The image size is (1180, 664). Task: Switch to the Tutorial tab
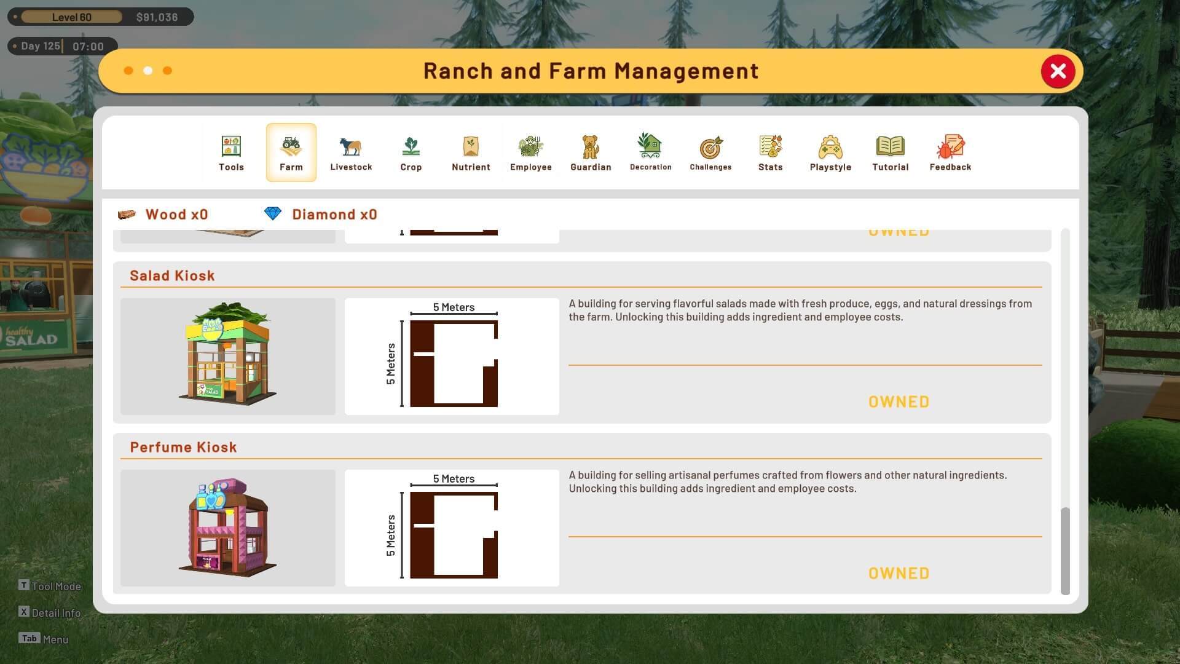tap(890, 152)
